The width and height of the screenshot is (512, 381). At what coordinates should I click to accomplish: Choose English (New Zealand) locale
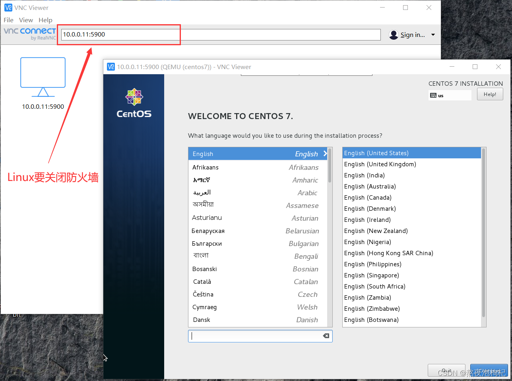coord(411,231)
